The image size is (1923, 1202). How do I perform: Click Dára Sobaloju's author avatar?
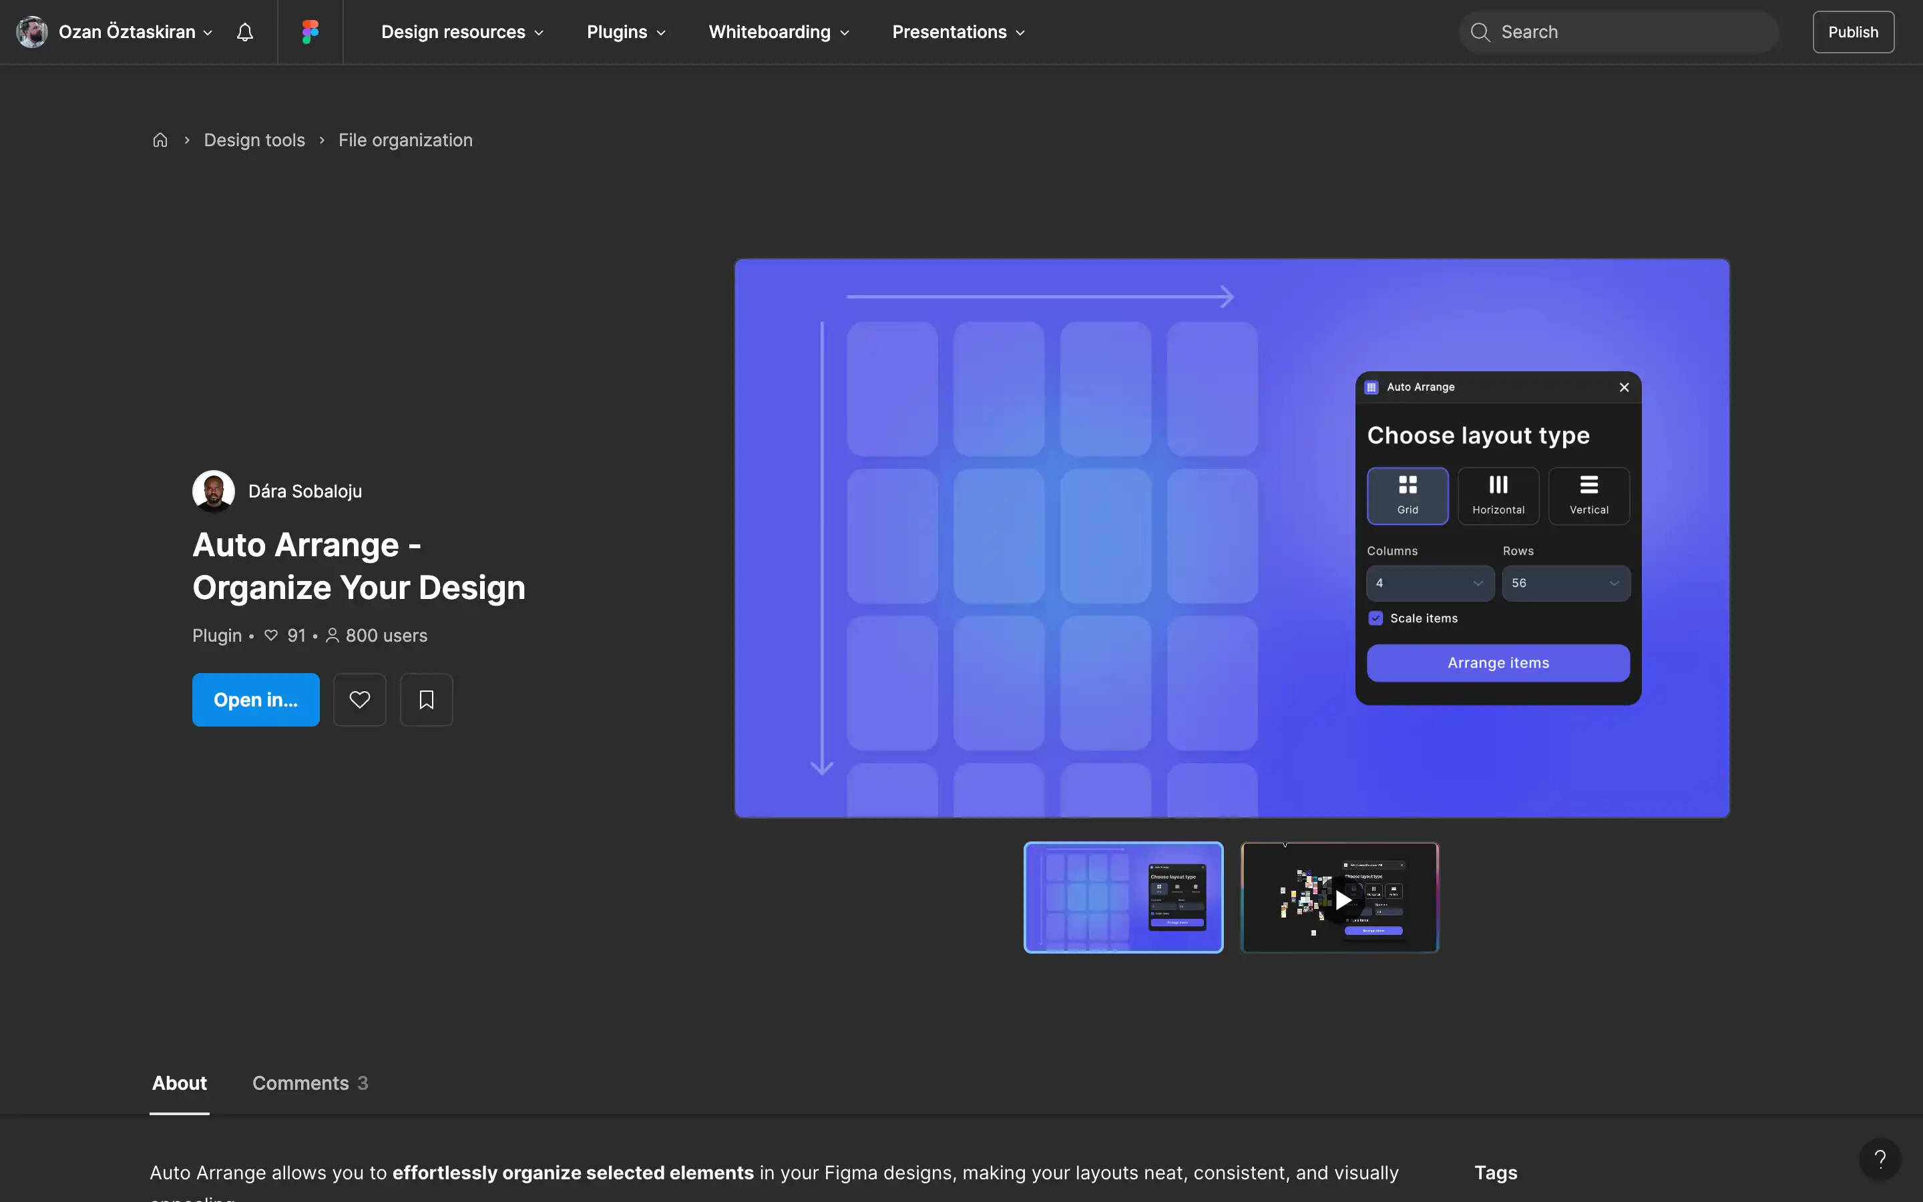[213, 491]
